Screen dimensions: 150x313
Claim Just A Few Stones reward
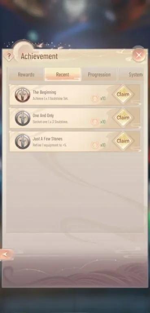123,141
